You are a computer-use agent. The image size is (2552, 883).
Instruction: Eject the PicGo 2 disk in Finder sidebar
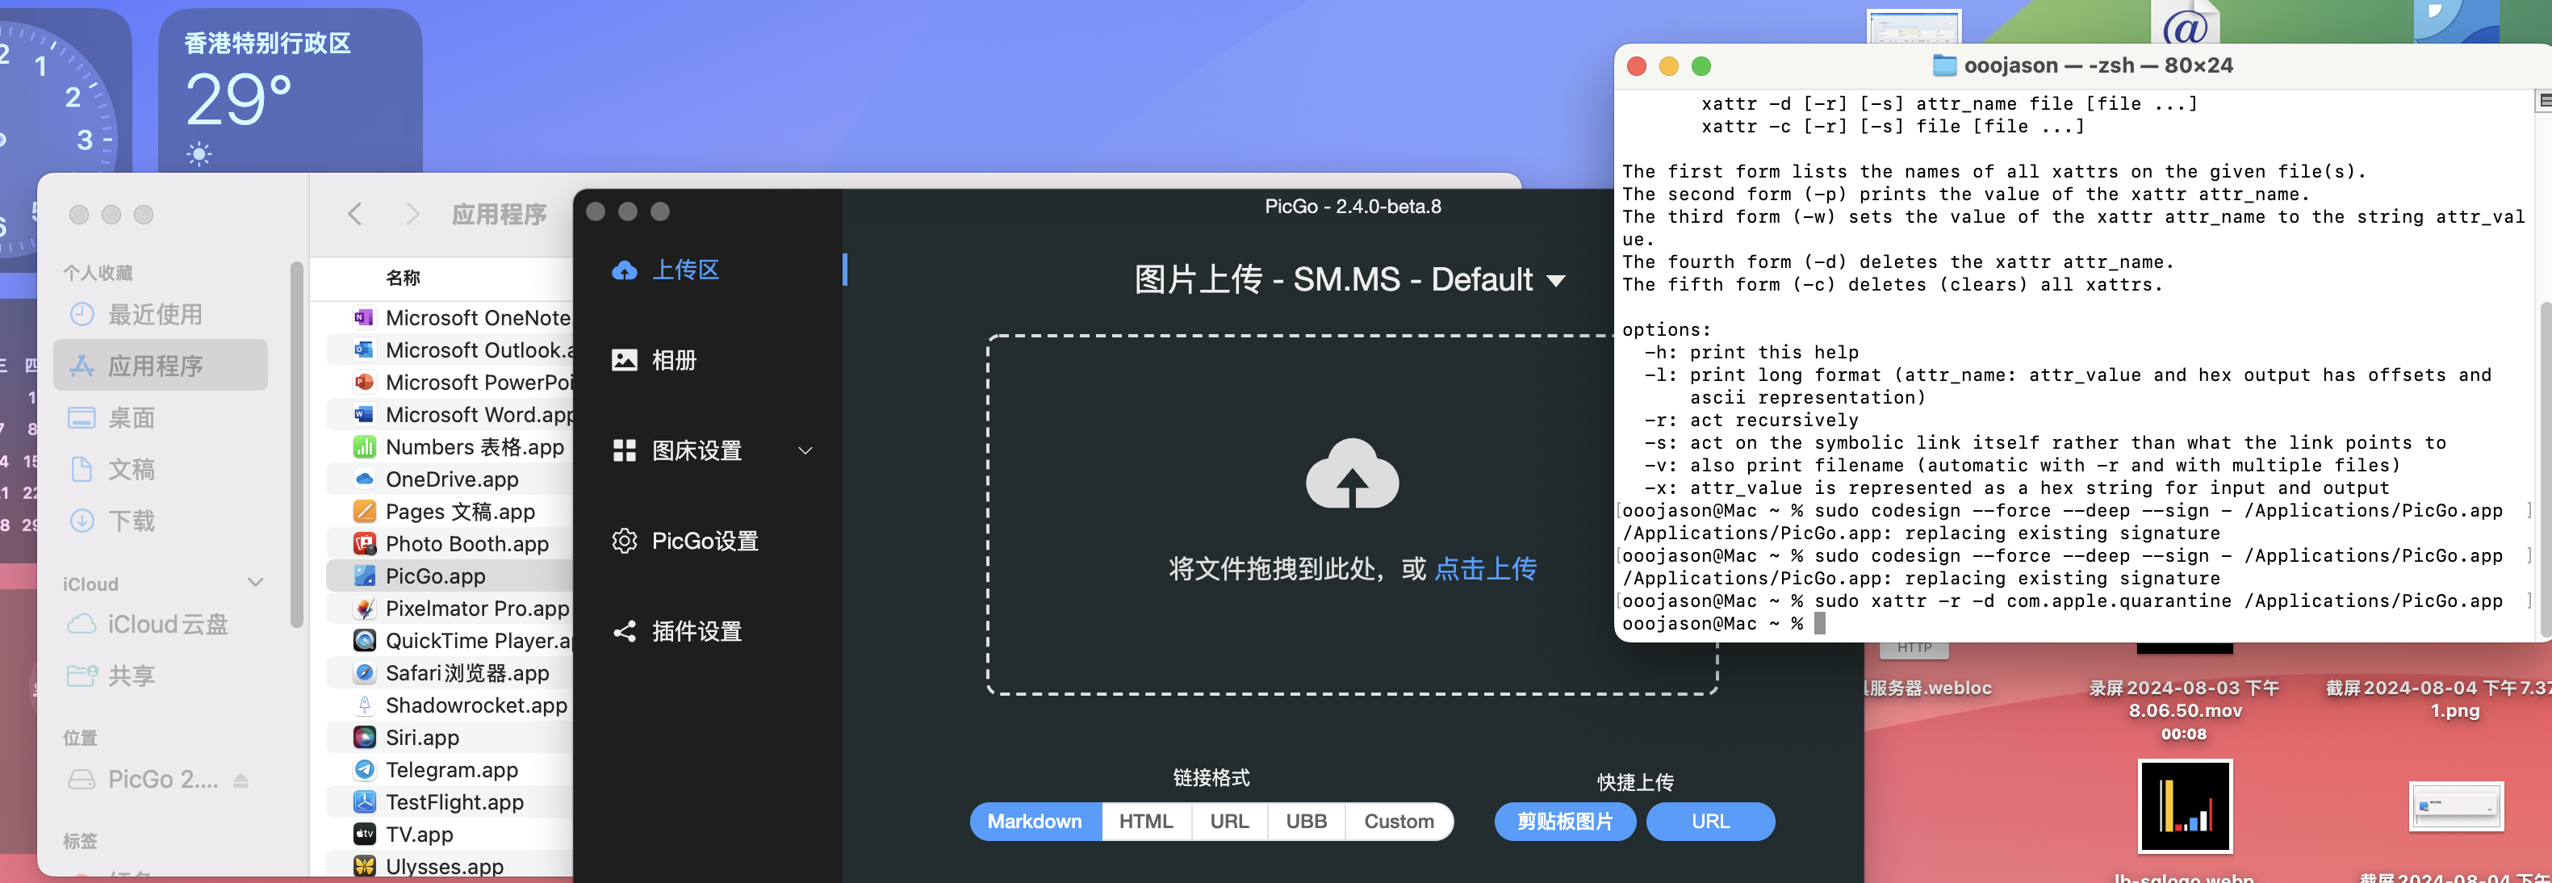click(241, 779)
